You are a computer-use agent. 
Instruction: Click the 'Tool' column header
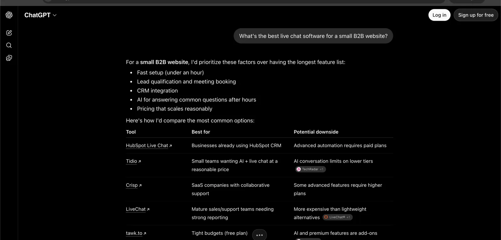[x=131, y=132]
